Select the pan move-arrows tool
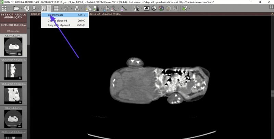The height and width of the screenshot is (139, 274). [x=106, y=8]
